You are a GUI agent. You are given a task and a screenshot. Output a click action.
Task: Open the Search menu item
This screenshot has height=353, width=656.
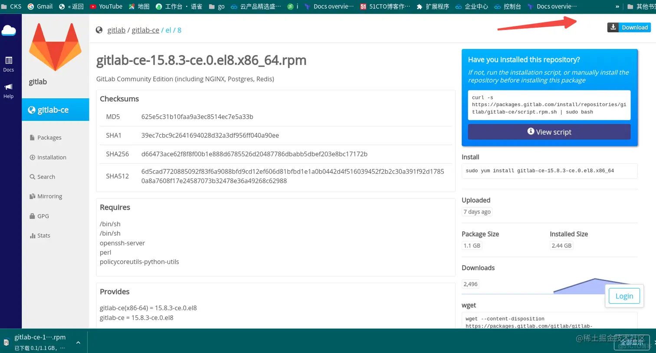pyautogui.click(x=42, y=177)
